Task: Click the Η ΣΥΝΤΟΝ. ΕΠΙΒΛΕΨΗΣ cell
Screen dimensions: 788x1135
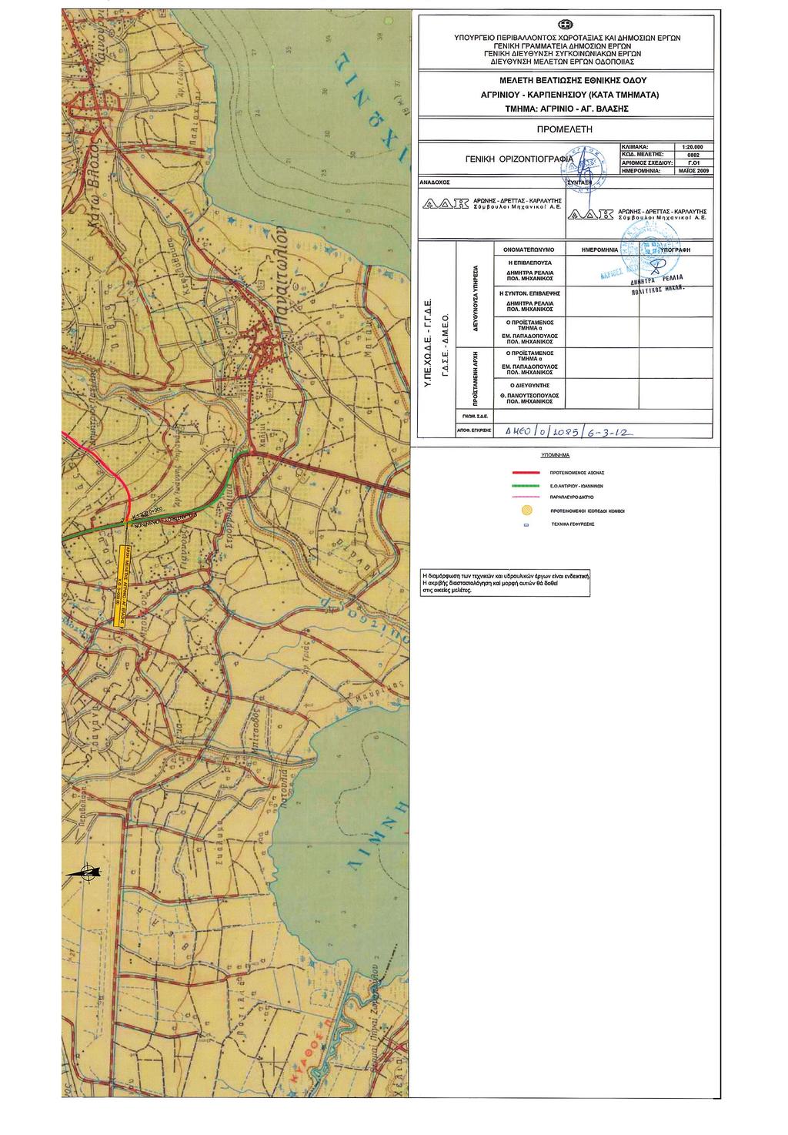Action: click(529, 301)
